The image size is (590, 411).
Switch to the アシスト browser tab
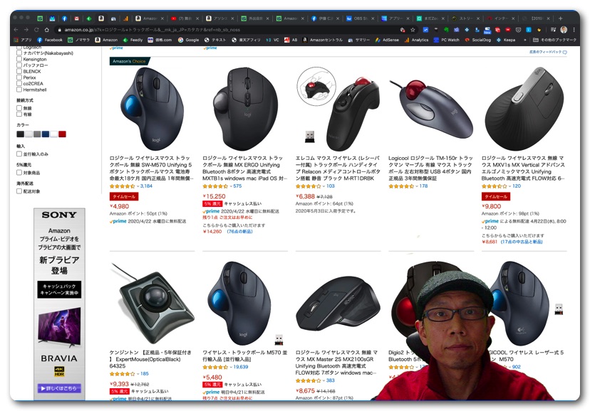click(x=220, y=18)
